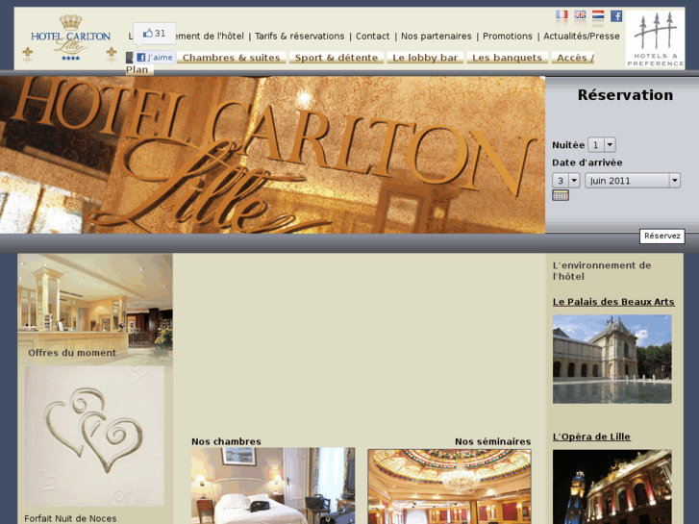View the 31 likes count bubble

click(154, 34)
